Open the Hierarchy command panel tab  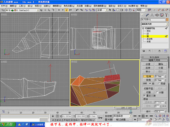click(x=152, y=15)
